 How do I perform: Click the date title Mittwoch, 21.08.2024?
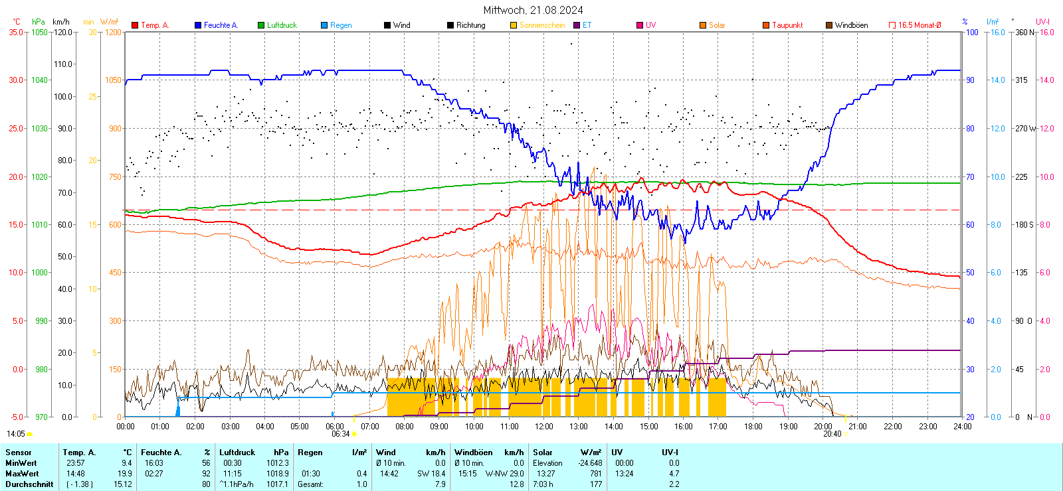pos(533,10)
